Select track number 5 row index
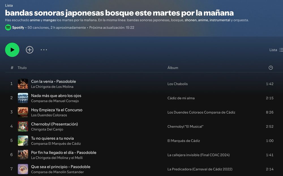The width and height of the screenshot is (283, 176). [11, 141]
